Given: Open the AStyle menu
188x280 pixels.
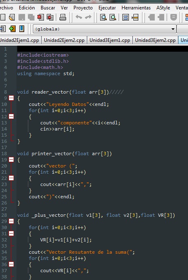Looking at the screenshot, I should coord(163,8).
